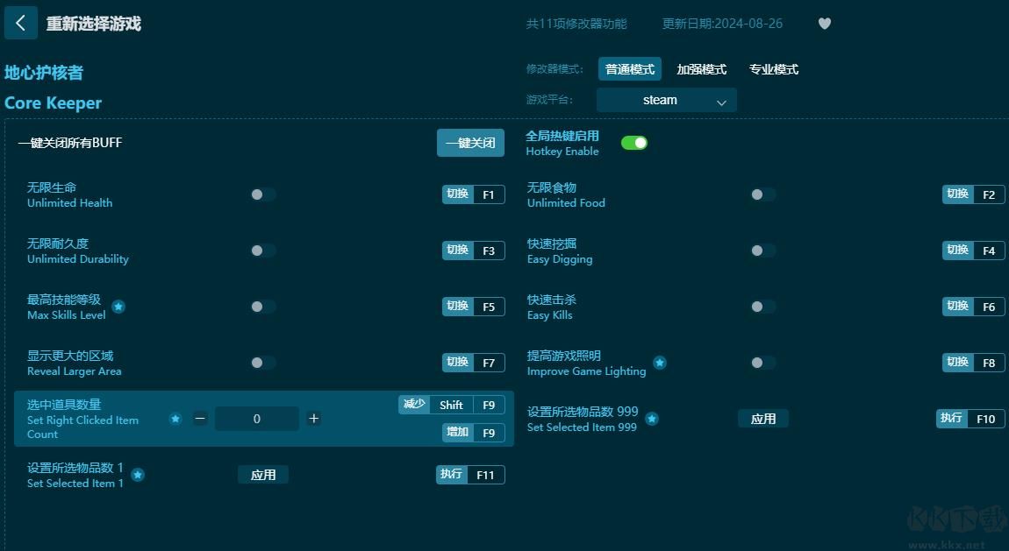Click the 一键关闭 button to disable all buffs
Viewport: 1009px width, 551px height.
pyautogui.click(x=470, y=142)
